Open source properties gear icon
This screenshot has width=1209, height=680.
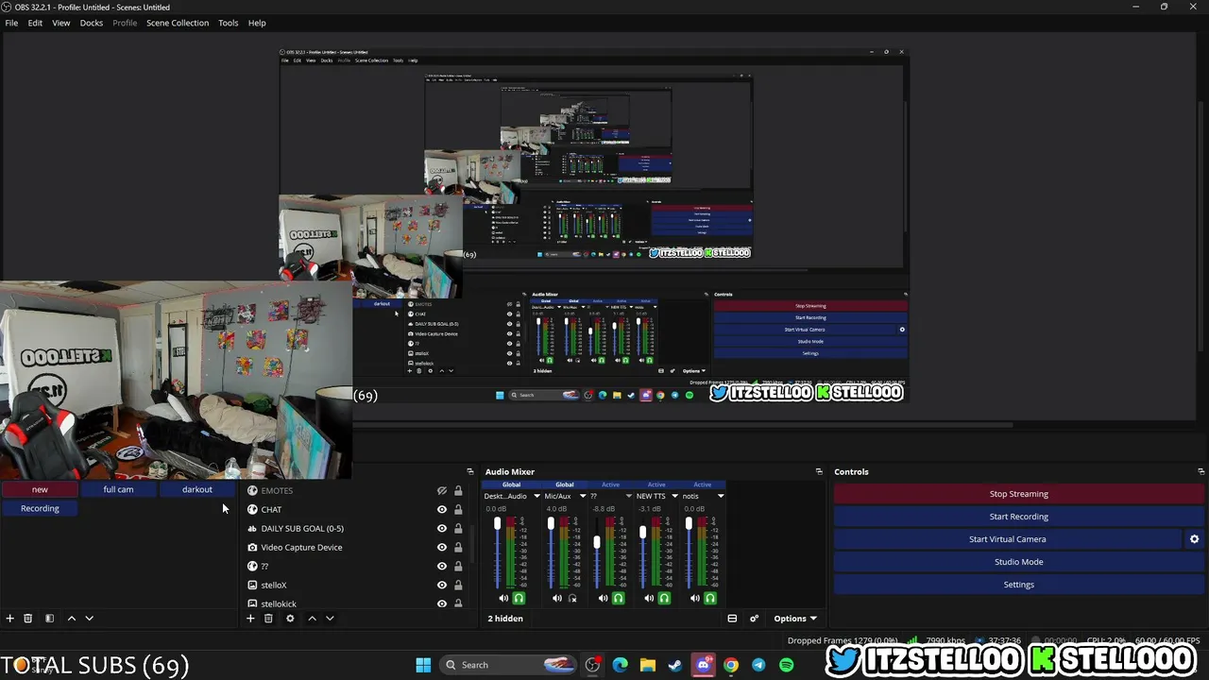(x=290, y=619)
